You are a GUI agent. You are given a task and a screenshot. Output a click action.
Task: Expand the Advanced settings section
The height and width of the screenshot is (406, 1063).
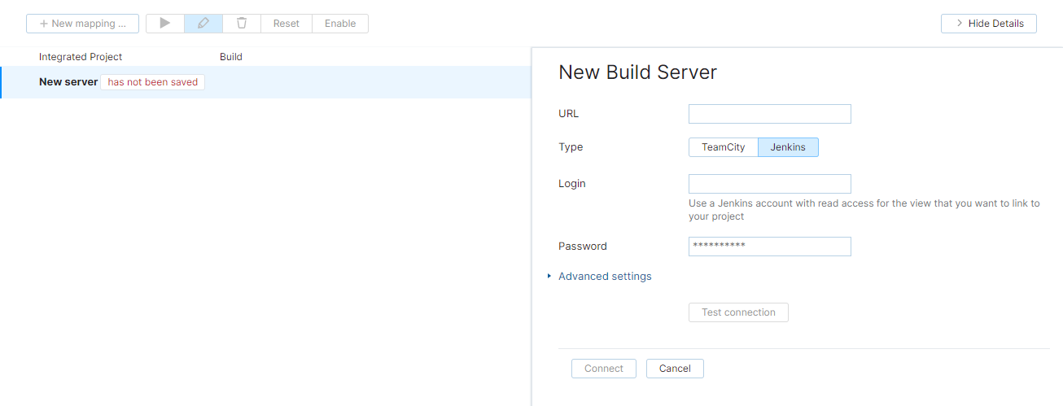pyautogui.click(x=605, y=277)
